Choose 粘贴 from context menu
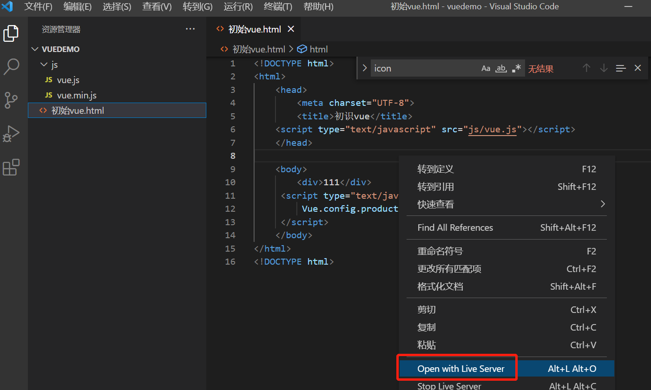This screenshot has width=651, height=390. [507, 345]
